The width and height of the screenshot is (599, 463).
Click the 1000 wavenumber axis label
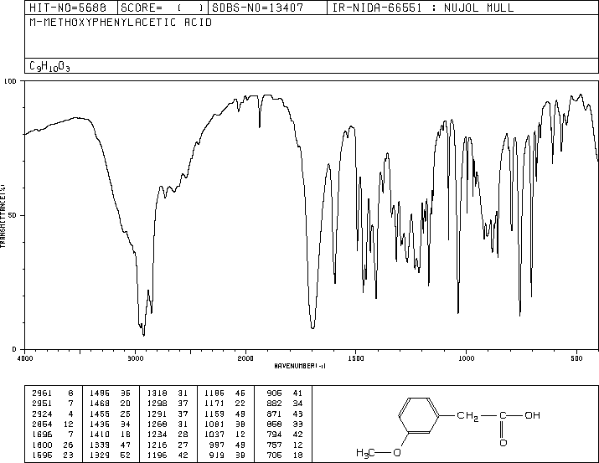[466, 358]
